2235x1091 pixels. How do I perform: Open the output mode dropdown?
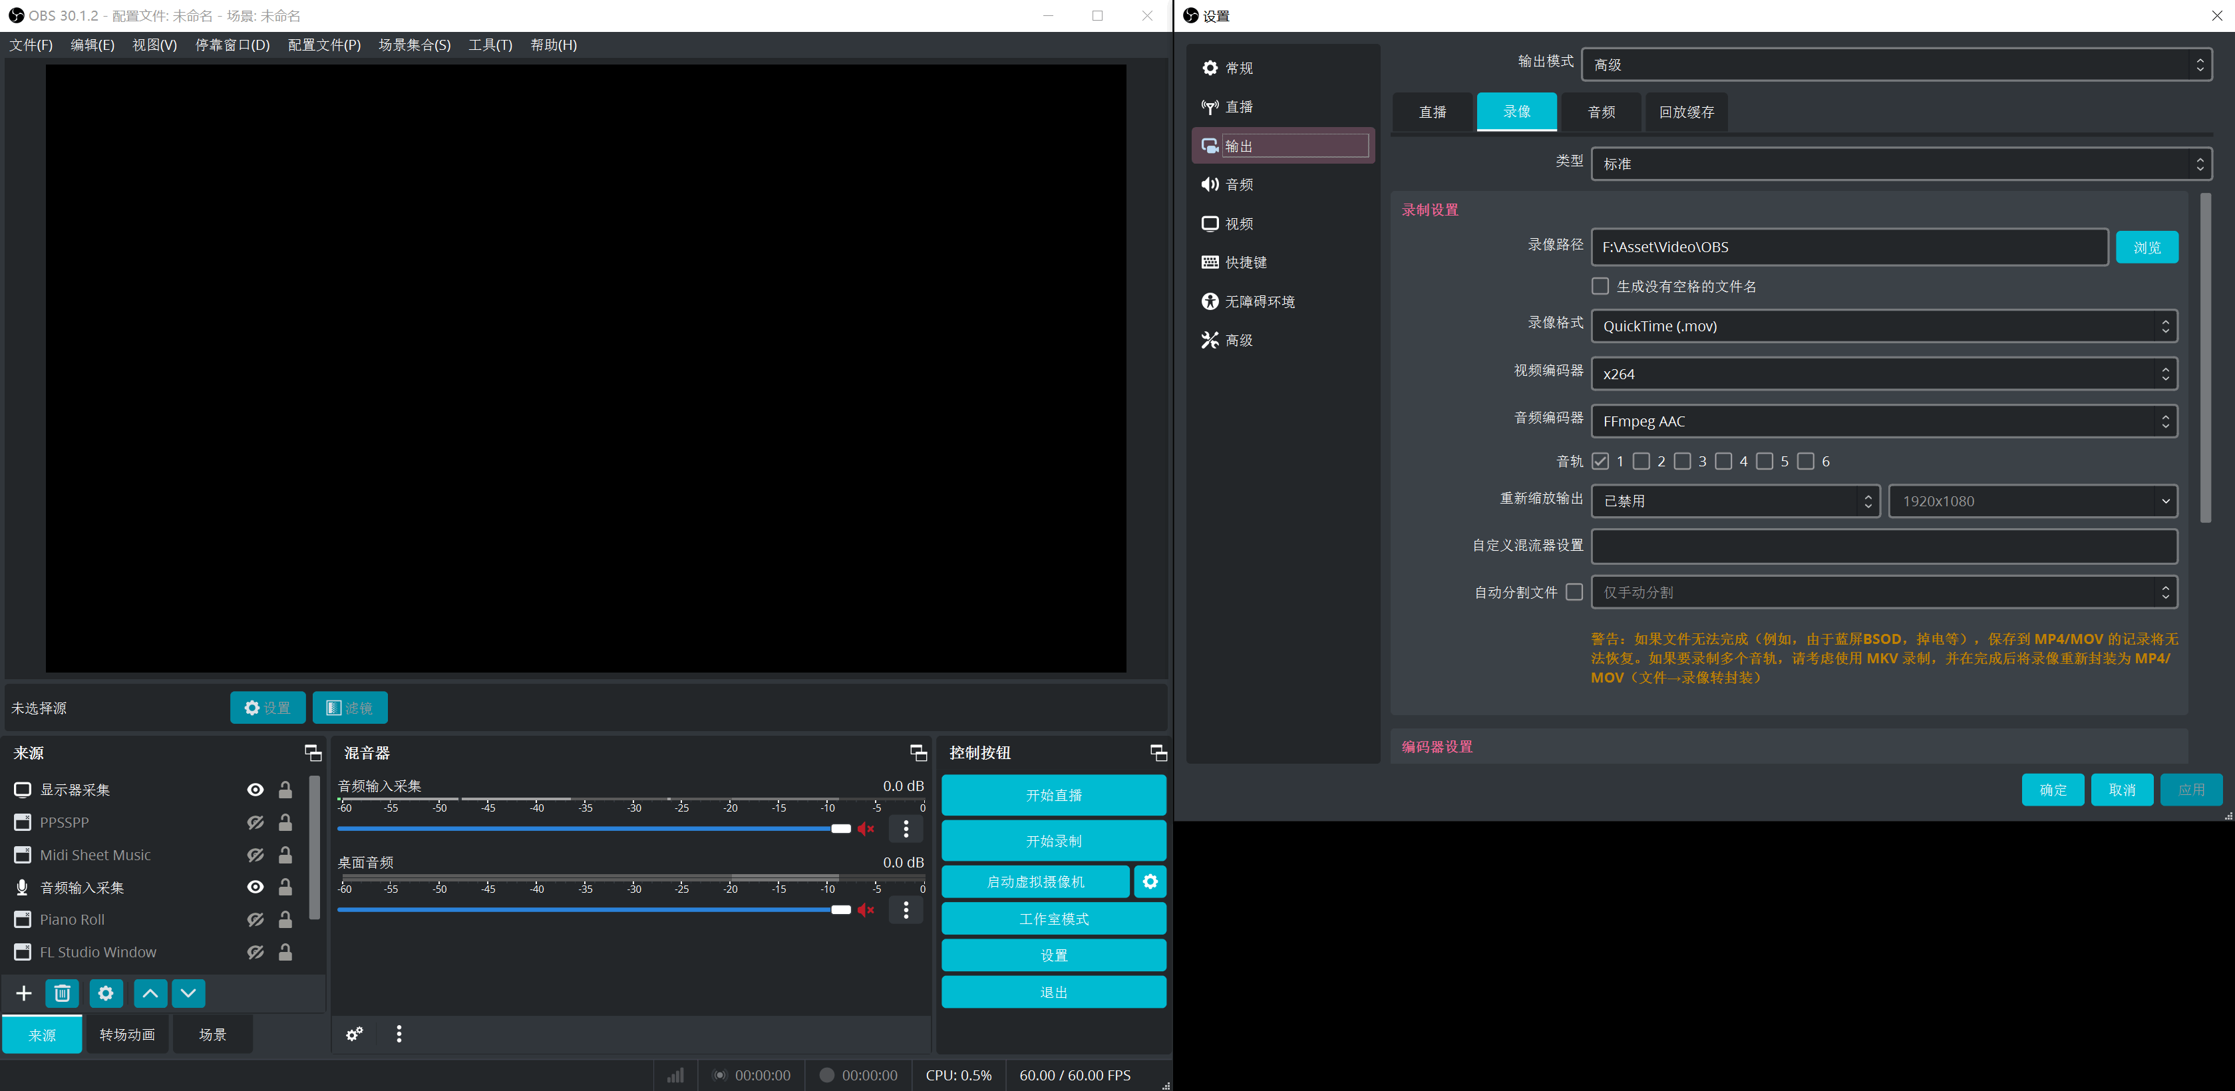click(1896, 65)
